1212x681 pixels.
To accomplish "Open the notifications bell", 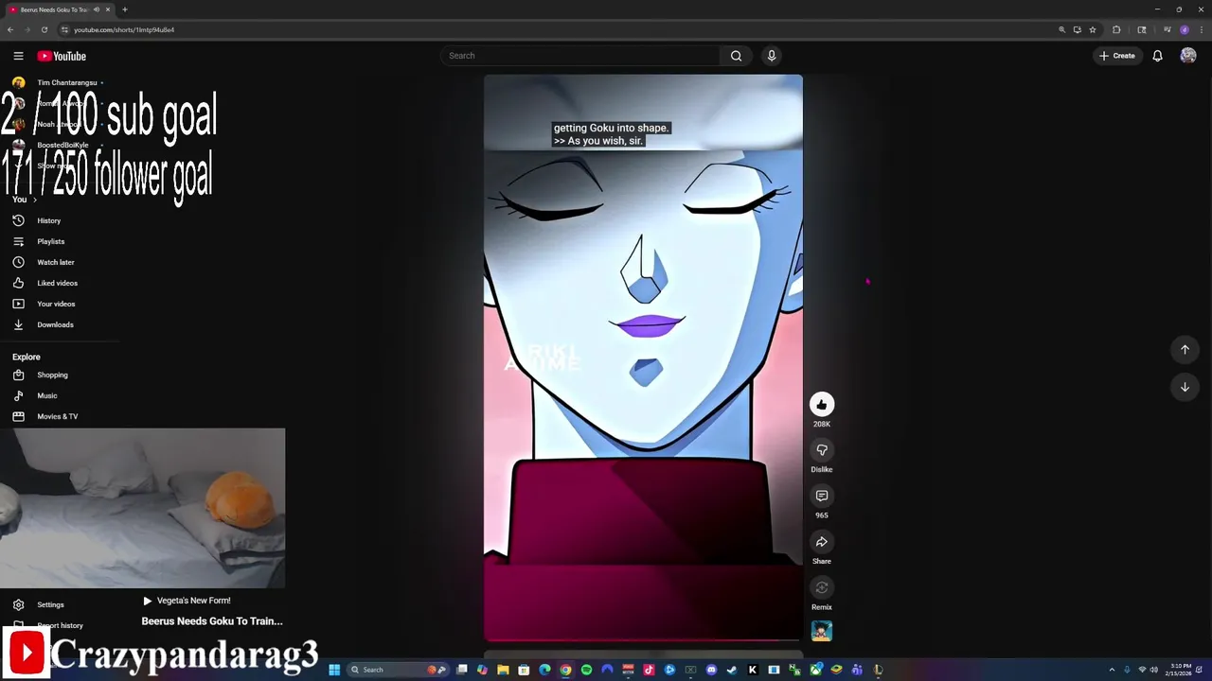I will click(1157, 56).
